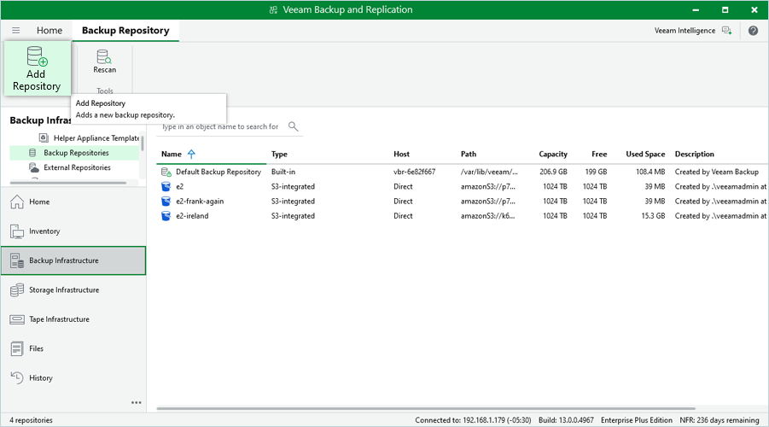Sort by the Capacity column header
769x427 pixels.
(553, 155)
